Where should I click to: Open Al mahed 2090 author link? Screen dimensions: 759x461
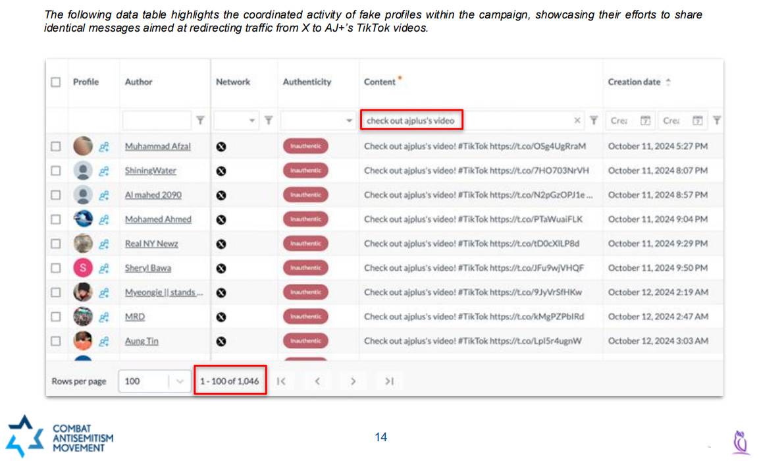click(153, 195)
